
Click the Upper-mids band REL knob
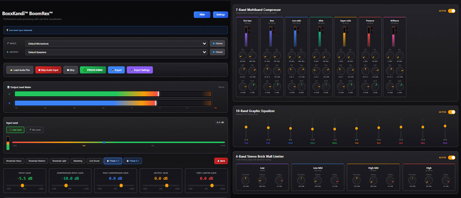pyautogui.click(x=351, y=56)
